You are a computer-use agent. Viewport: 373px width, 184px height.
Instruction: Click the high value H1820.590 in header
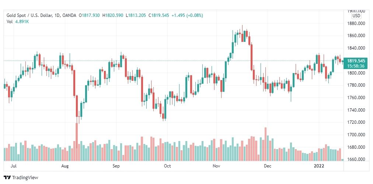click(113, 15)
